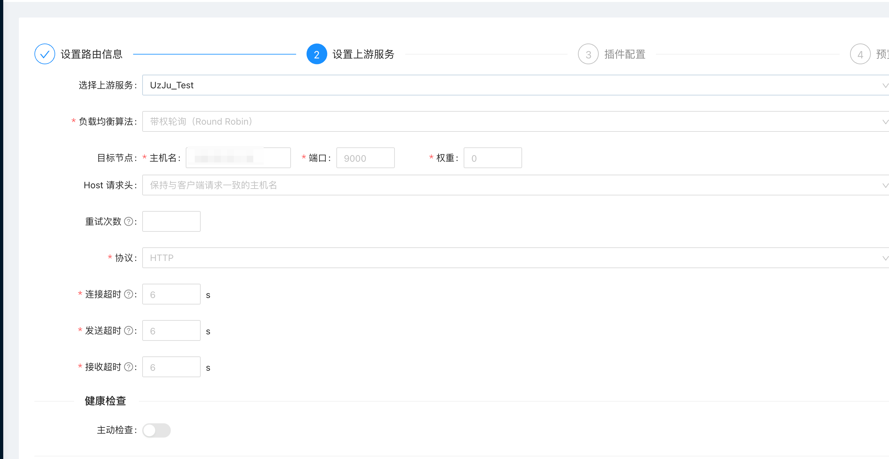The image size is (889, 459).
Task: Click help icon next to 重试次数
Action: click(x=128, y=222)
